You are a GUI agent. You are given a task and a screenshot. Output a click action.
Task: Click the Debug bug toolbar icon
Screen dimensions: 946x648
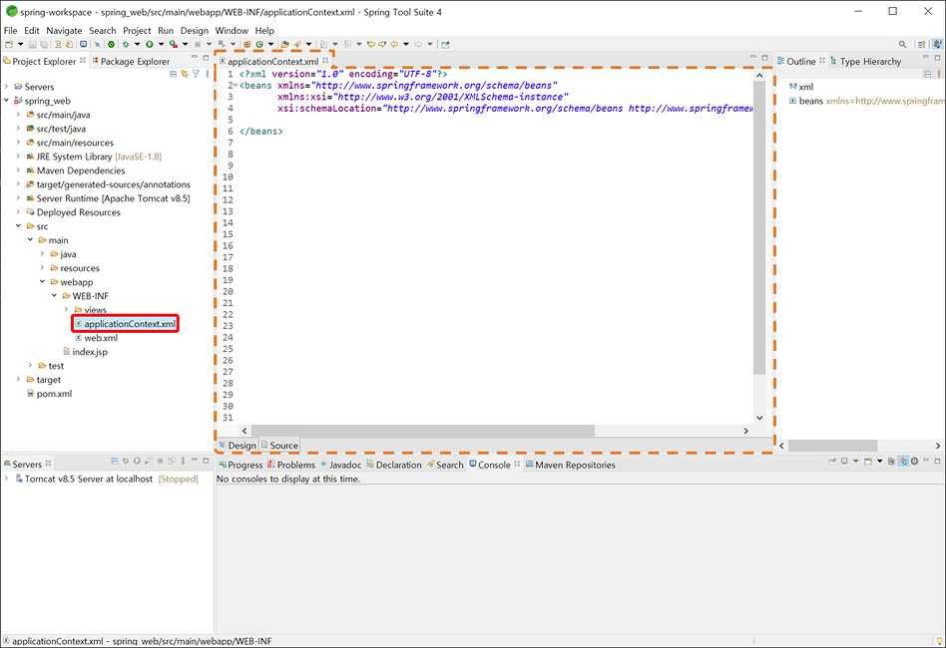(x=126, y=44)
